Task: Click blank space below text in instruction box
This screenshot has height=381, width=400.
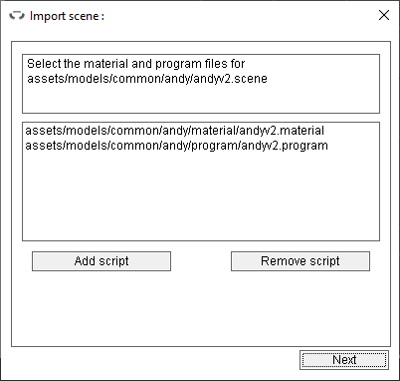Action: point(201,99)
